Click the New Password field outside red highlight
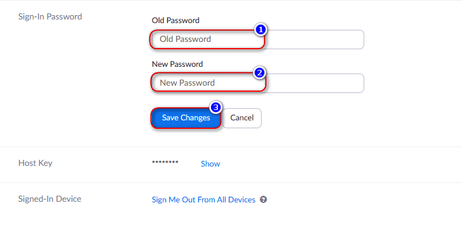This screenshot has height=234, width=462. [x=315, y=83]
